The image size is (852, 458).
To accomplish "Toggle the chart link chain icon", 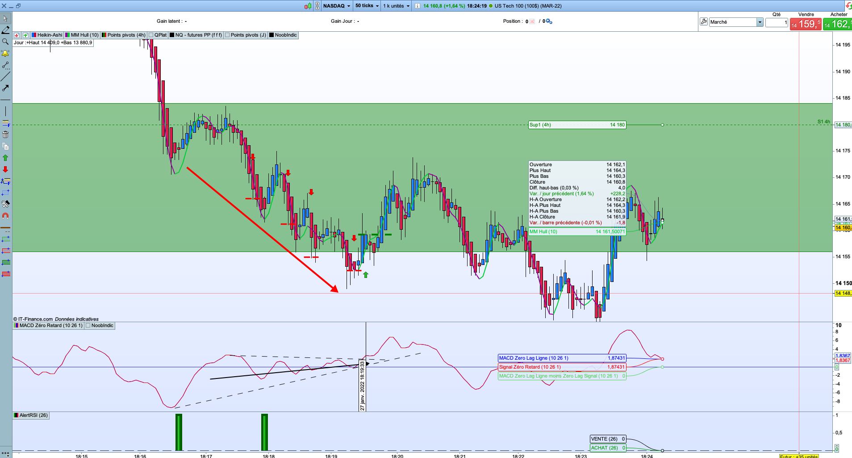I will tap(317, 6).
